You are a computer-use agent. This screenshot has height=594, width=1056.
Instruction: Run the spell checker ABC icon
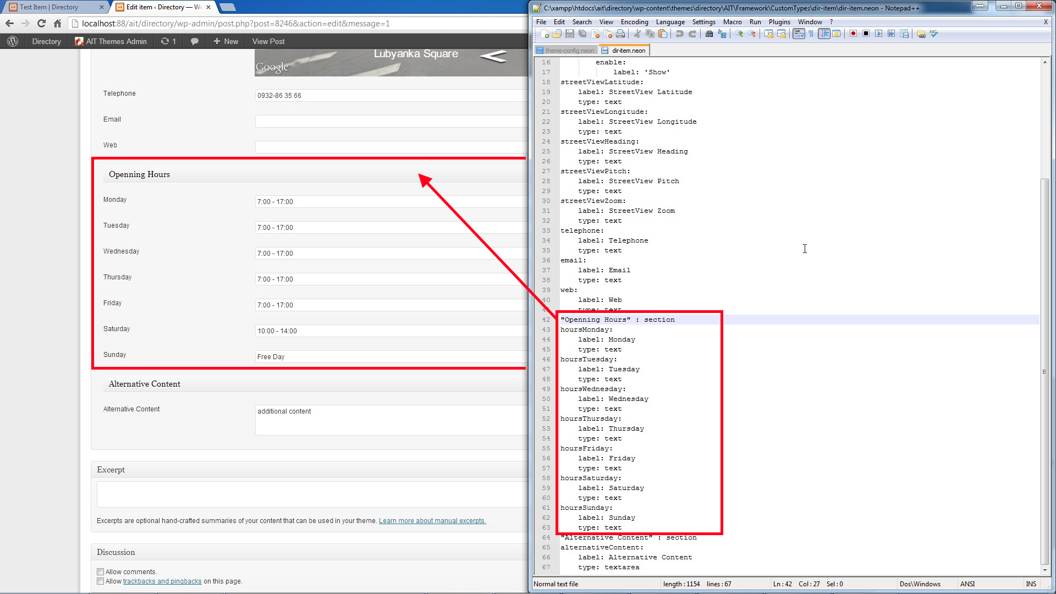[x=934, y=34]
